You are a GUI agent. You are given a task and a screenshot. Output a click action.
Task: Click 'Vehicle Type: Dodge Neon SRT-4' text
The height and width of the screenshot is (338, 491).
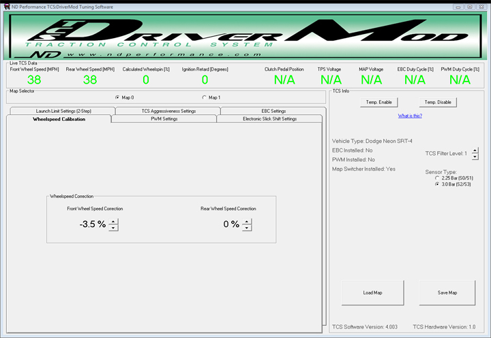click(372, 141)
